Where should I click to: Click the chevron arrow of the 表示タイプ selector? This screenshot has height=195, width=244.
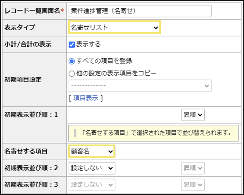click(x=156, y=27)
